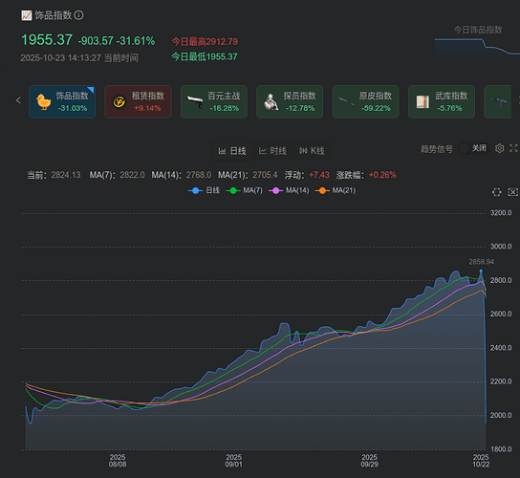Image resolution: width=520 pixels, height=478 pixels.
Task: Click the zoom reset icon
Action: 513,192
